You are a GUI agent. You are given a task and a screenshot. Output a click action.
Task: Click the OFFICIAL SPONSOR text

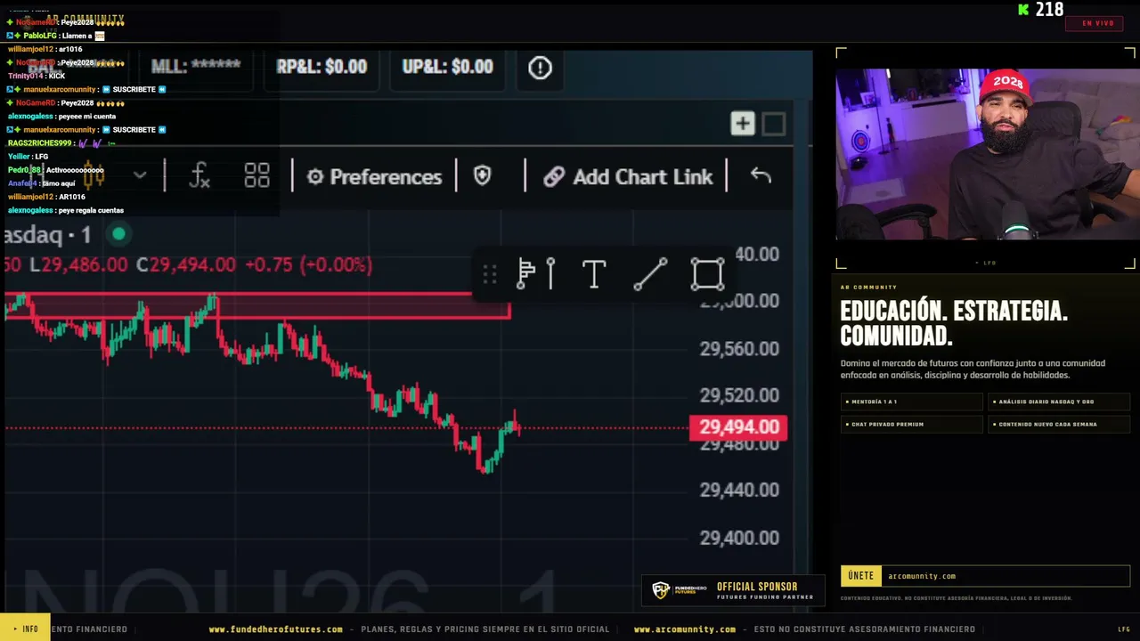pyautogui.click(x=757, y=587)
